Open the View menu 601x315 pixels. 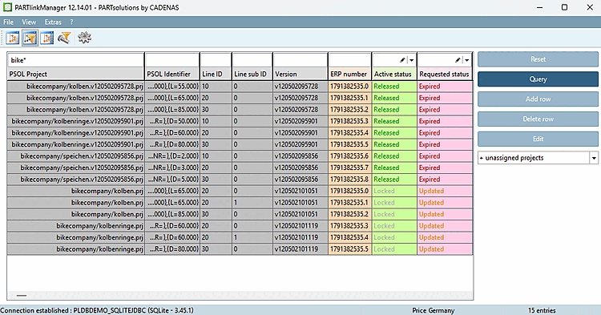coord(29,22)
